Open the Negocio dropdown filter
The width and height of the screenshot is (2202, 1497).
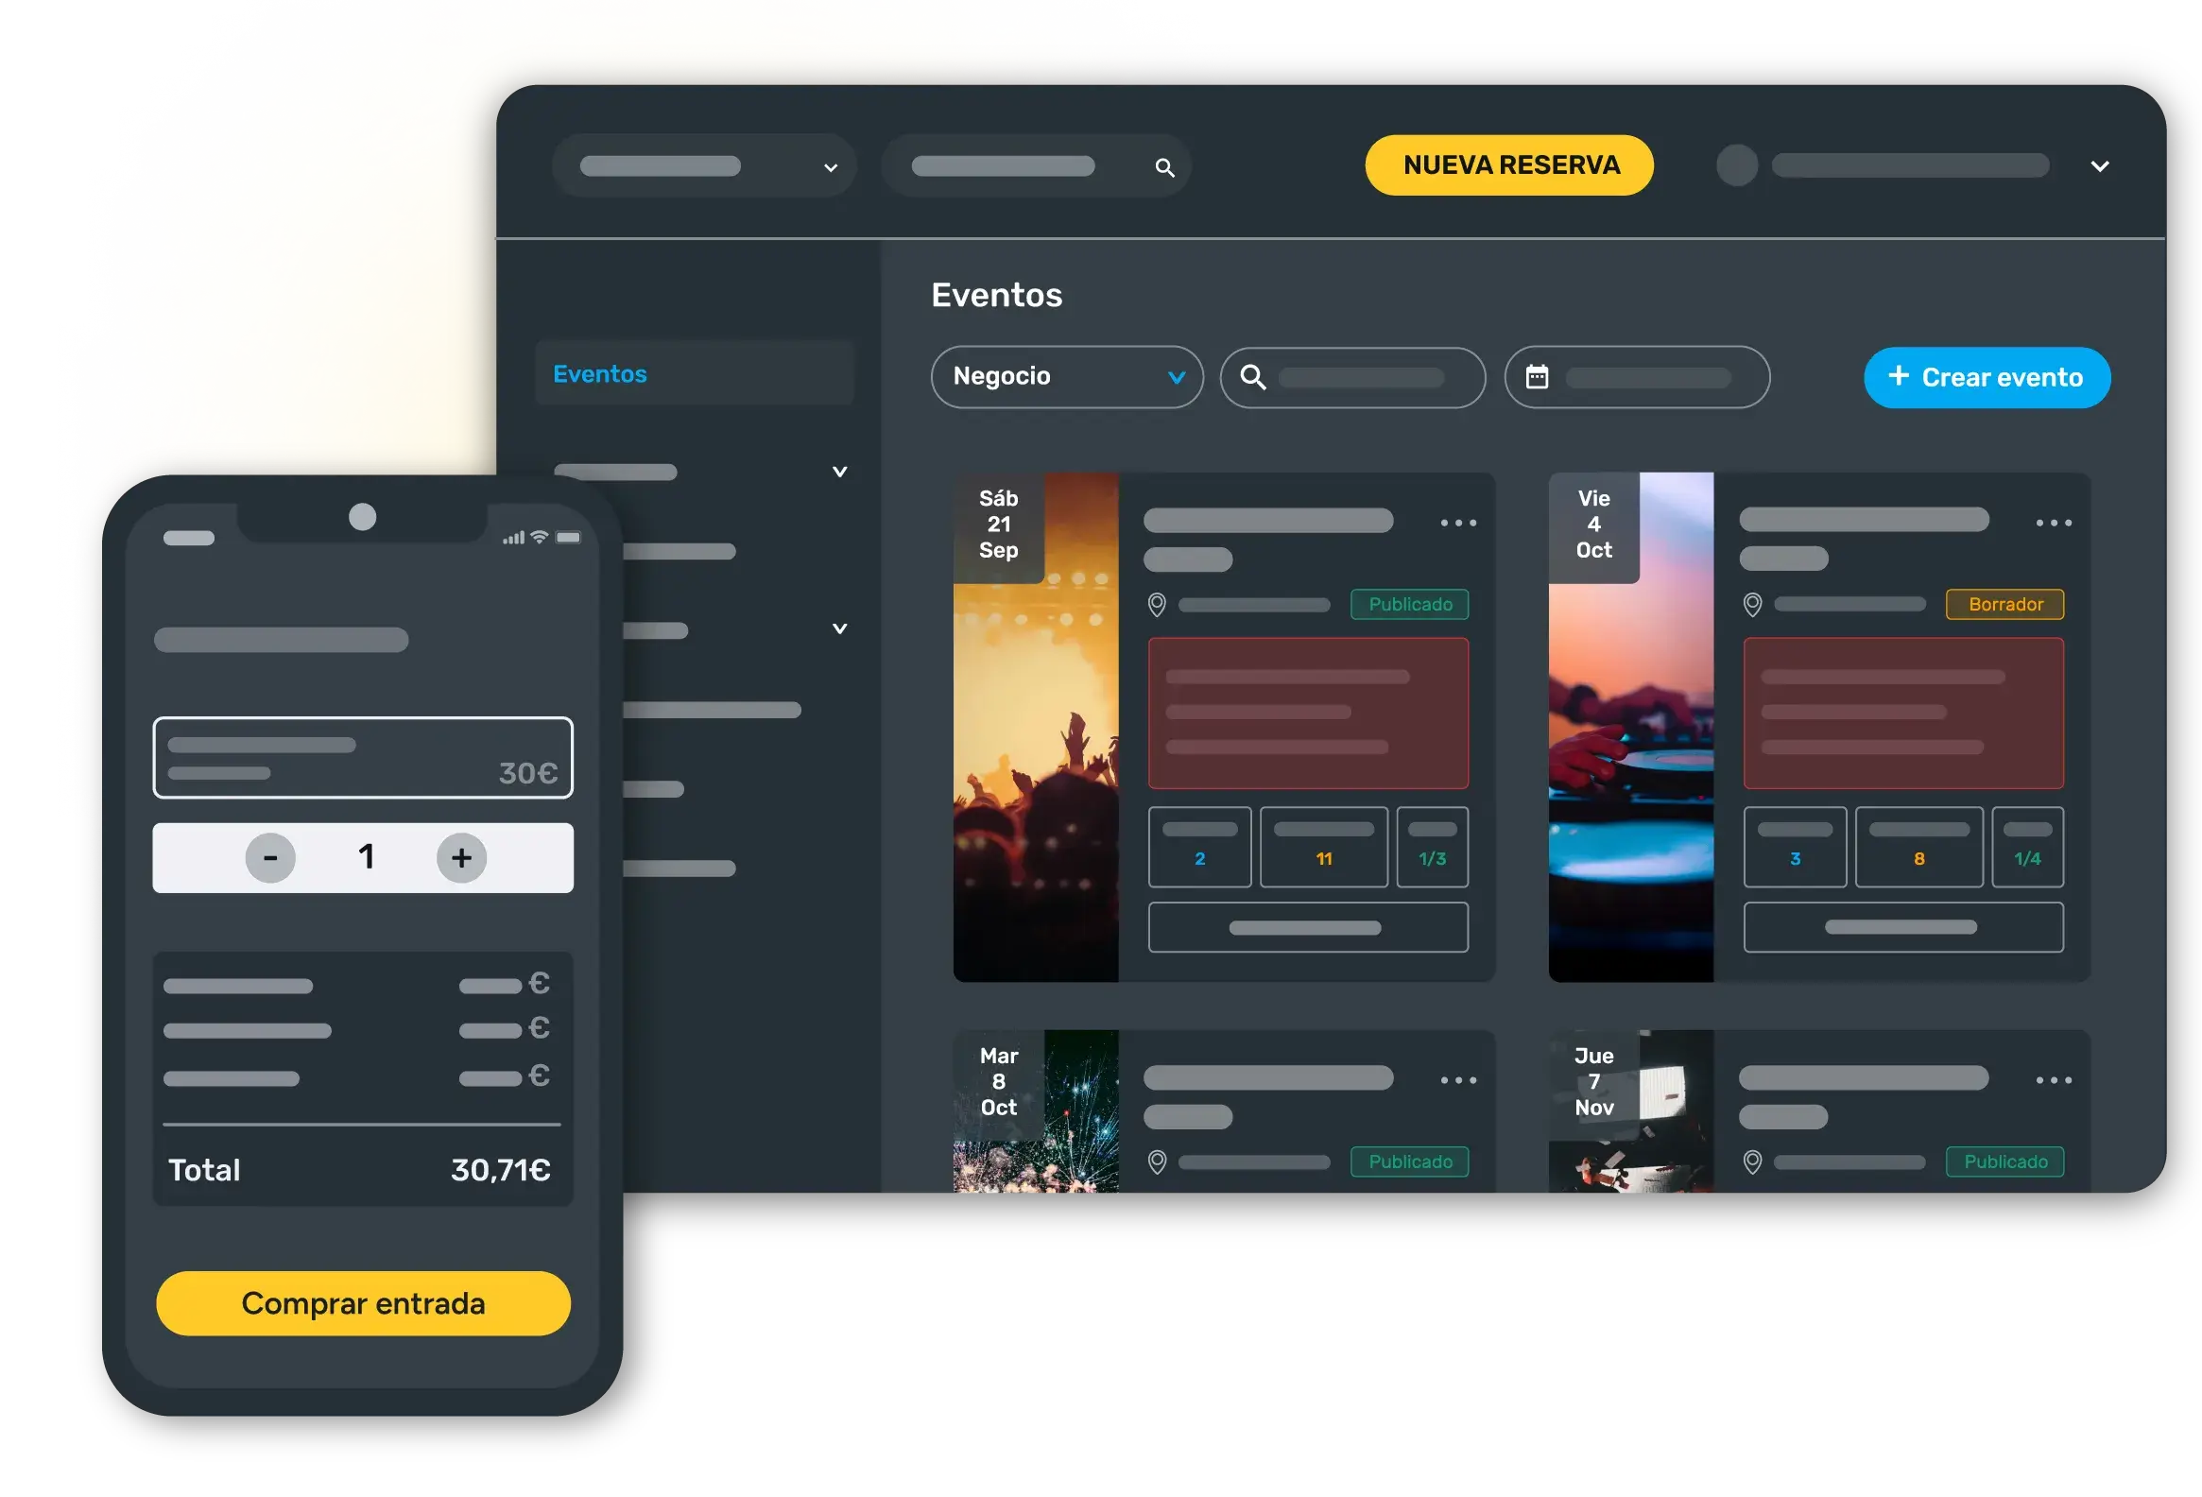point(1066,376)
